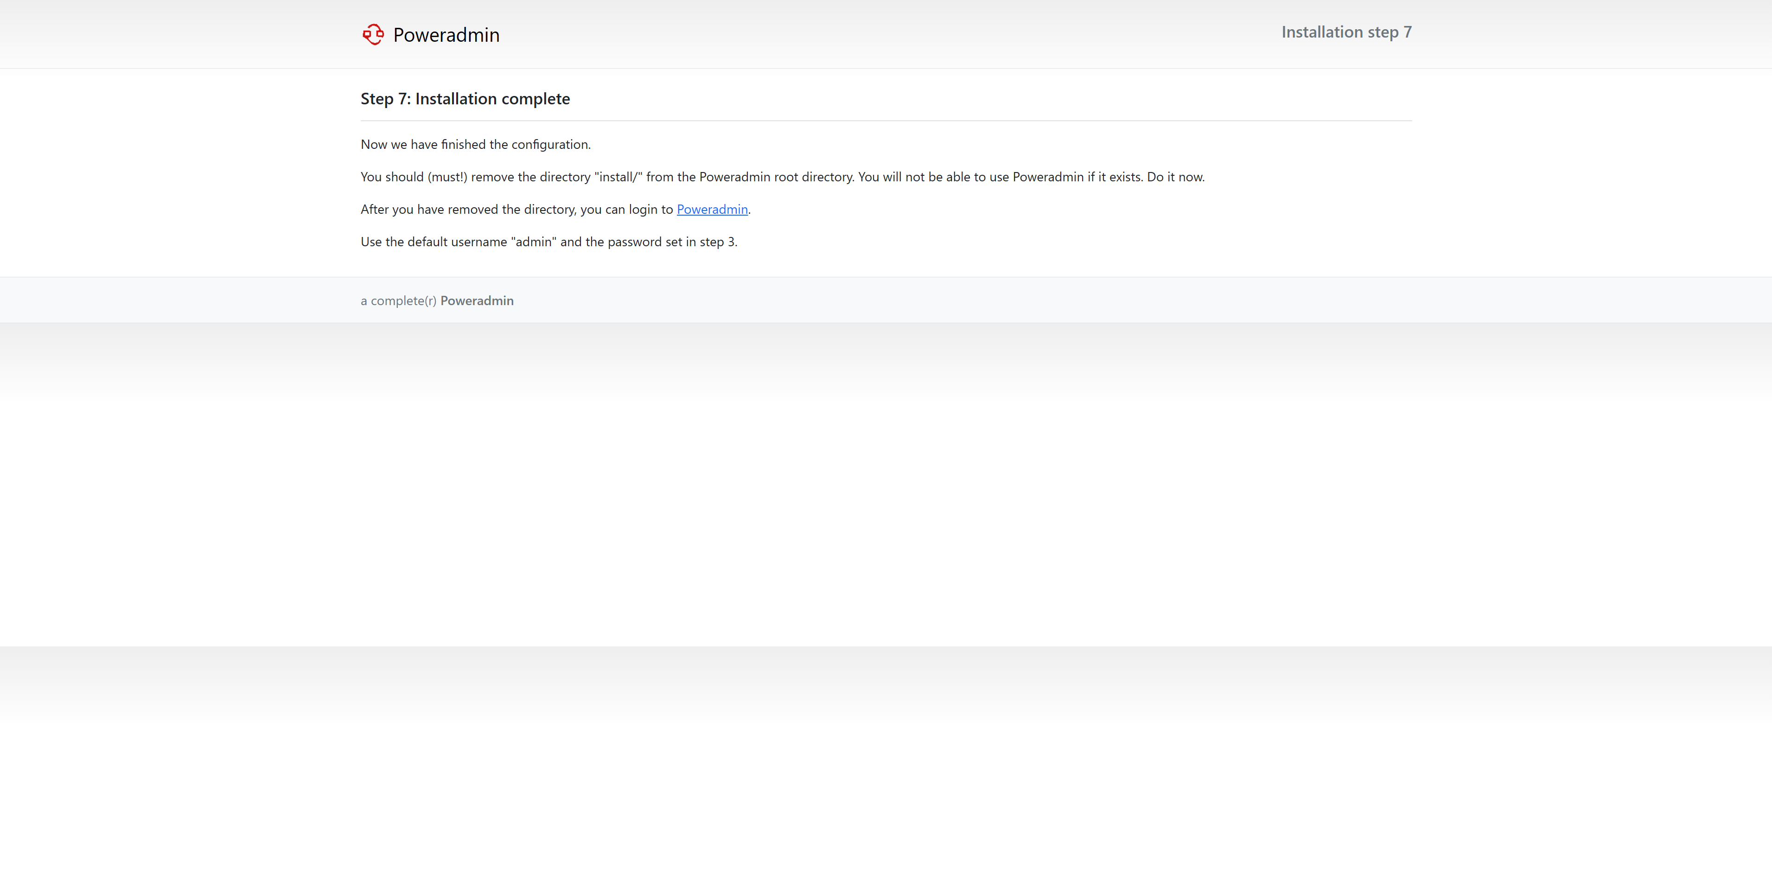Image resolution: width=1772 pixels, height=888 pixels.
Task: Click 'Use the default username' sentence start
Action: [433, 242]
